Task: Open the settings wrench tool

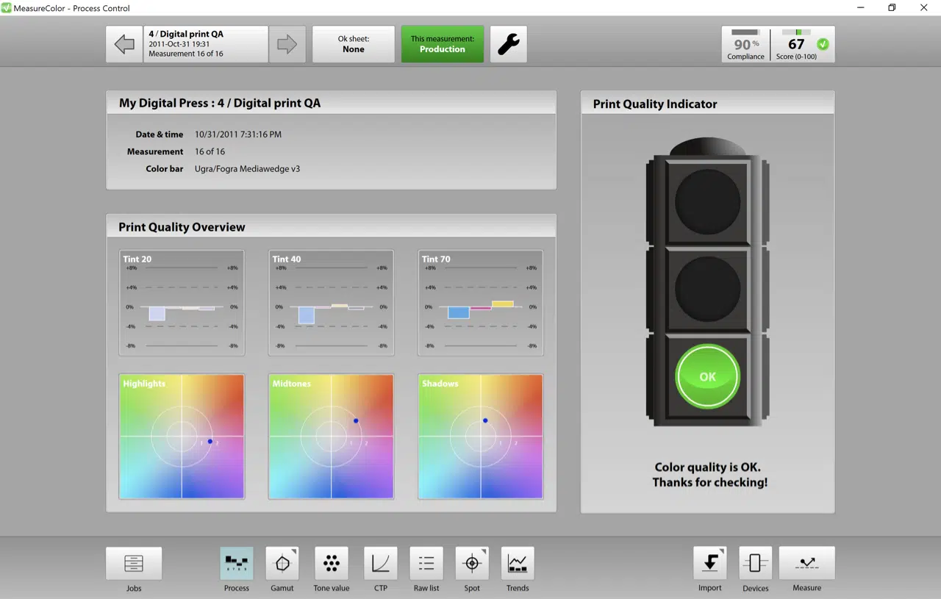Action: 508,43
